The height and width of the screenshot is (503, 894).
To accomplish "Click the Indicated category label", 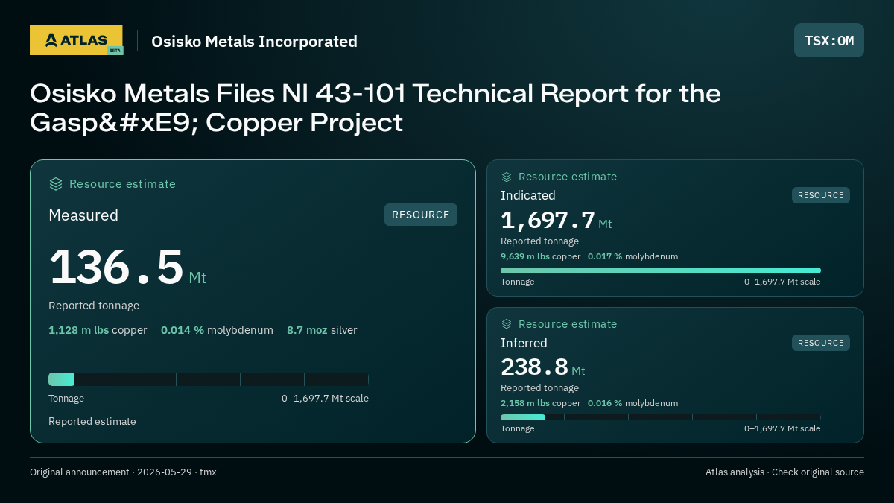I will [x=528, y=195].
